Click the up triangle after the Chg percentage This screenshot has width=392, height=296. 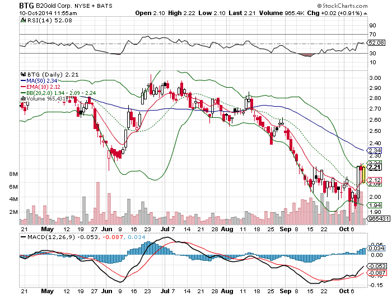[x=365, y=13]
